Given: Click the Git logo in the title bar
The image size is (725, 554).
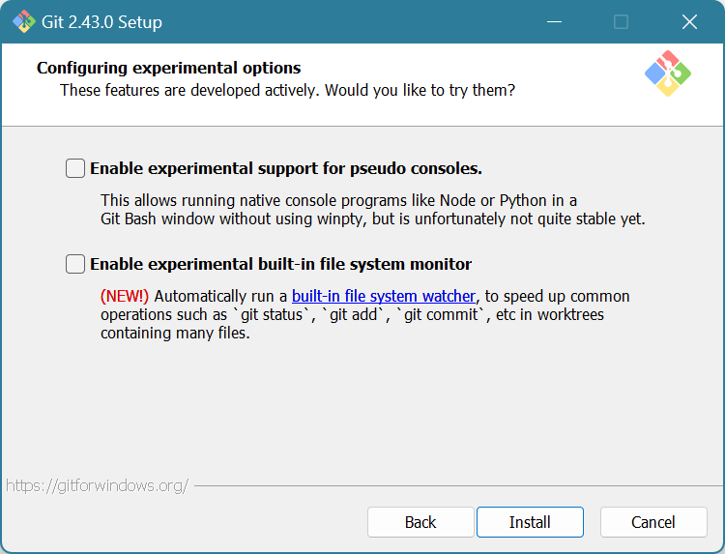Looking at the screenshot, I should (x=23, y=21).
